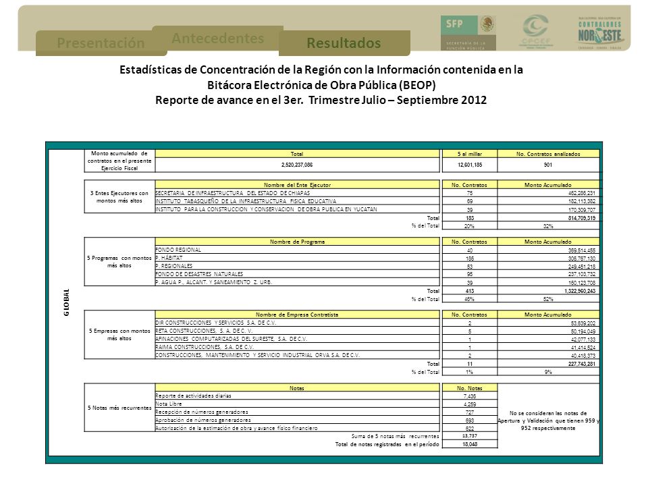648x486 pixels.
Task: Click the SFP Secretaría logo
Action: coord(468,33)
